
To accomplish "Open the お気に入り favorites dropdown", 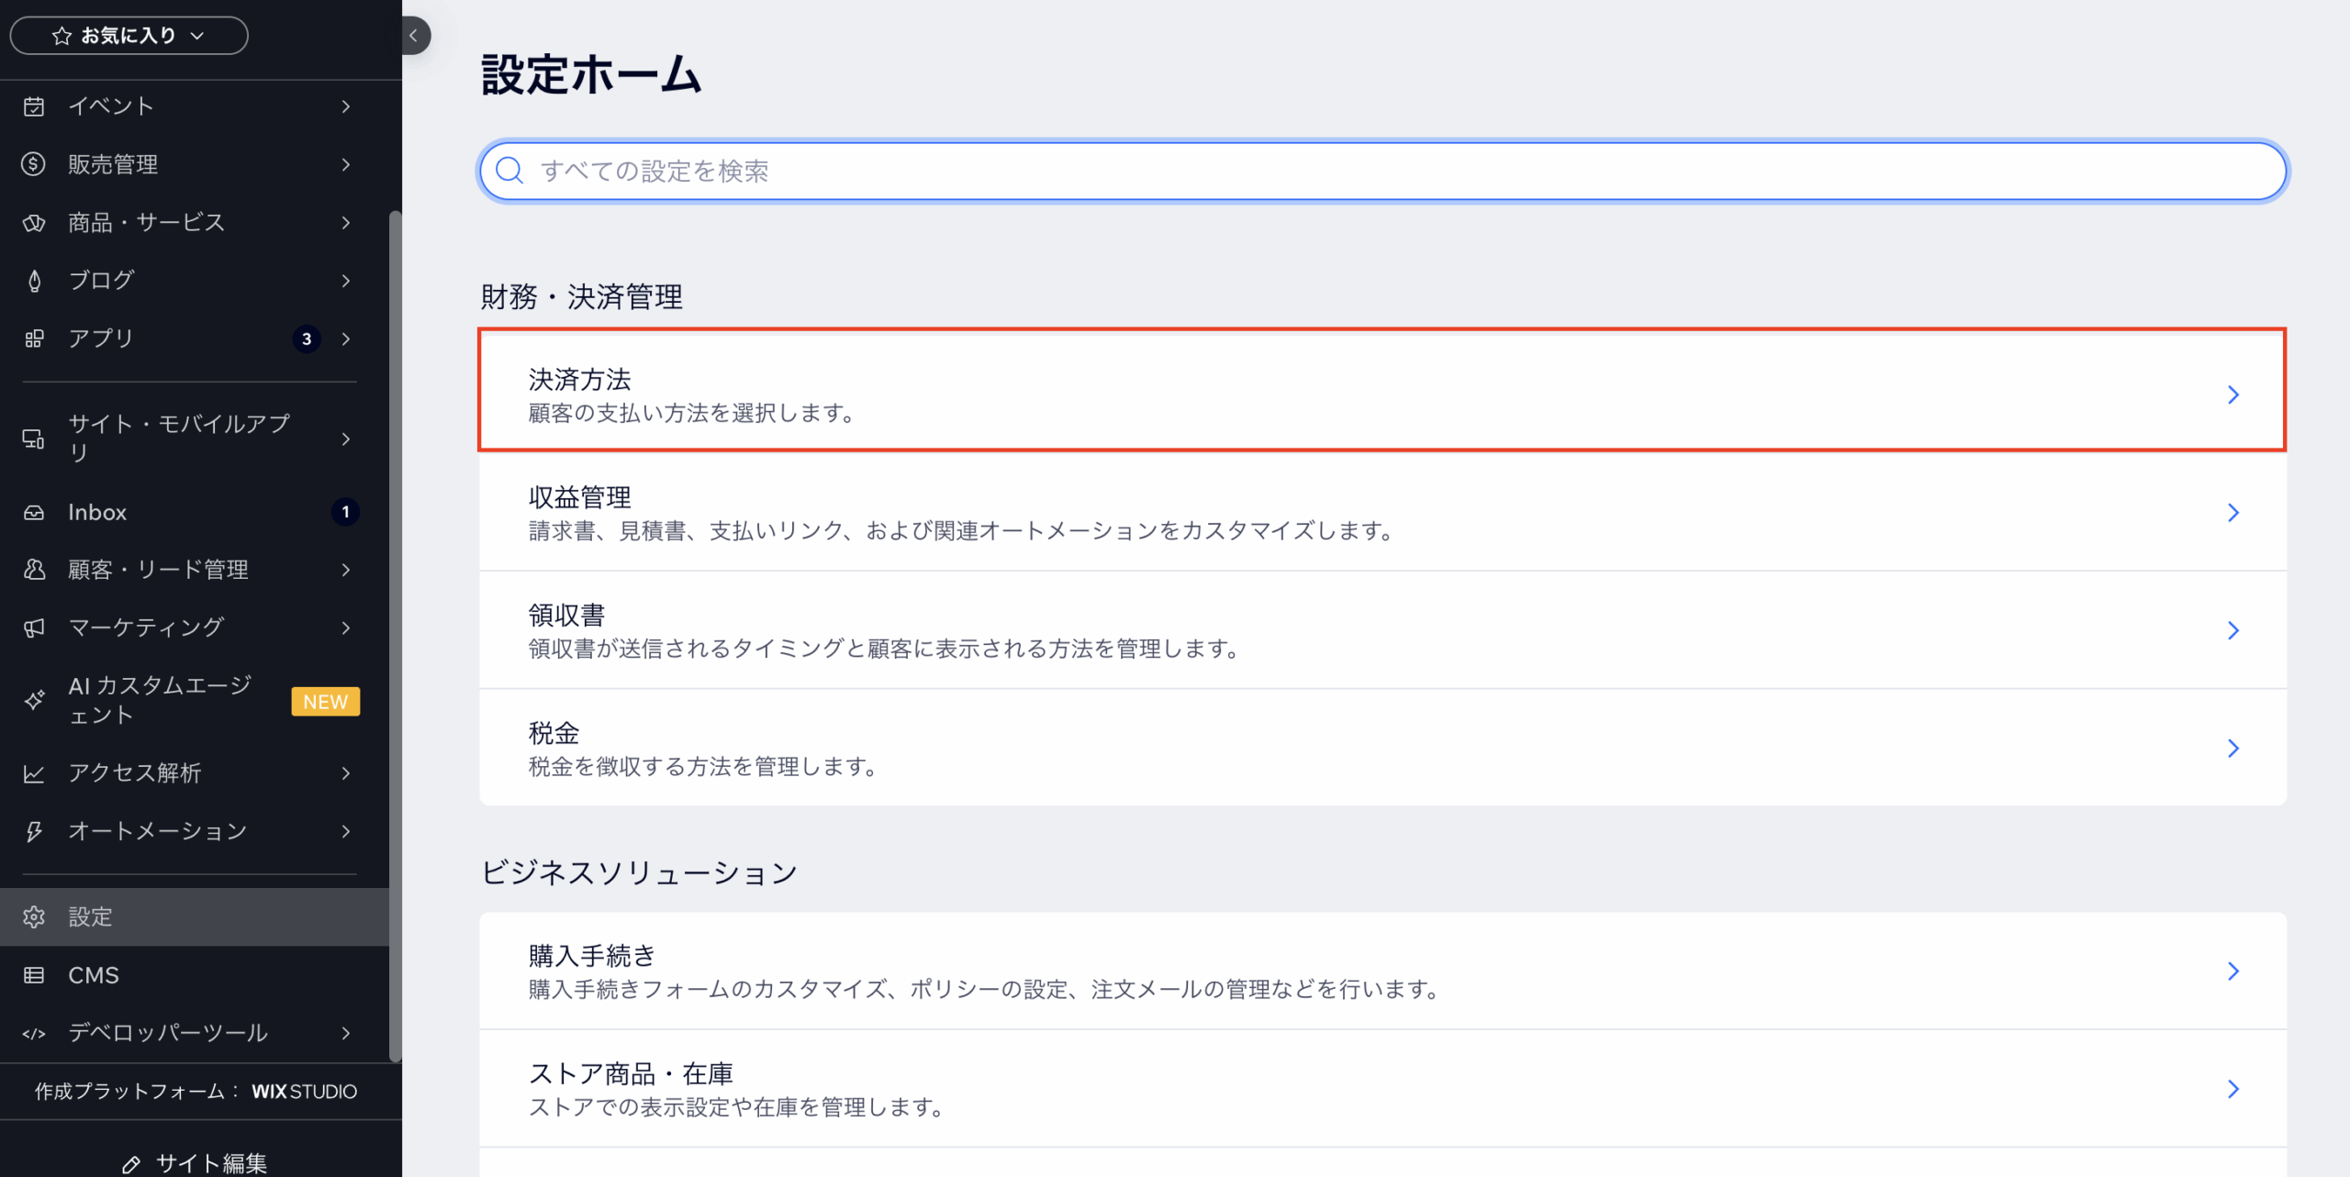I will [129, 36].
